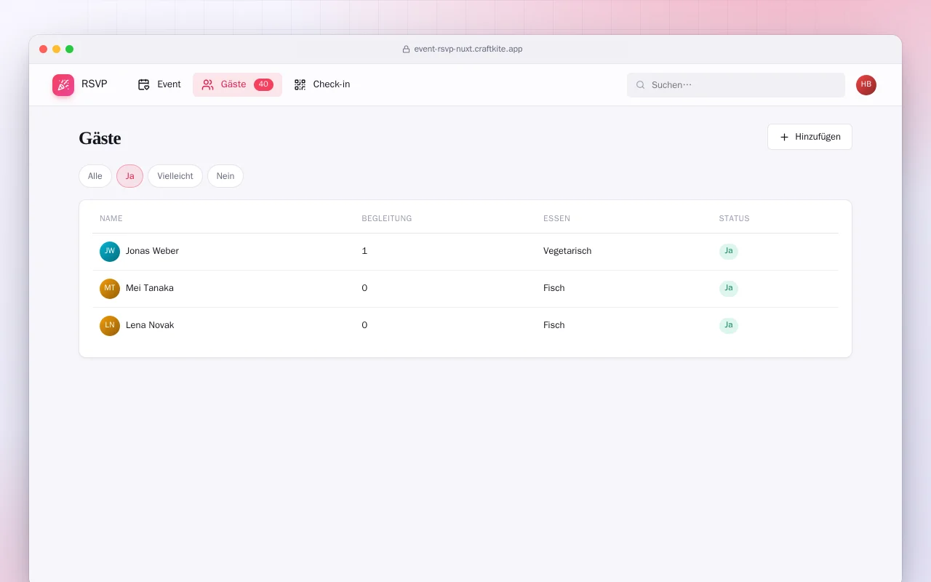The height and width of the screenshot is (582, 931).
Task: Toggle the Ja filter chip
Action: pos(129,176)
